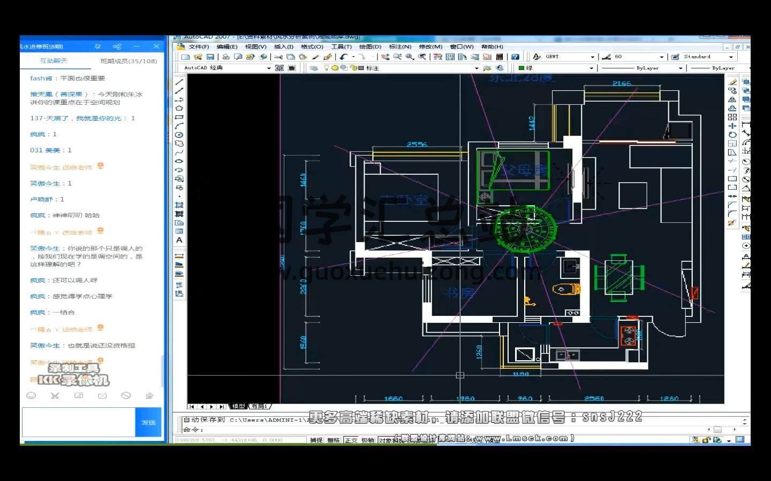This screenshot has height=481, width=771.
Task: Switch to 班期成员 members tab
Action: (128, 61)
